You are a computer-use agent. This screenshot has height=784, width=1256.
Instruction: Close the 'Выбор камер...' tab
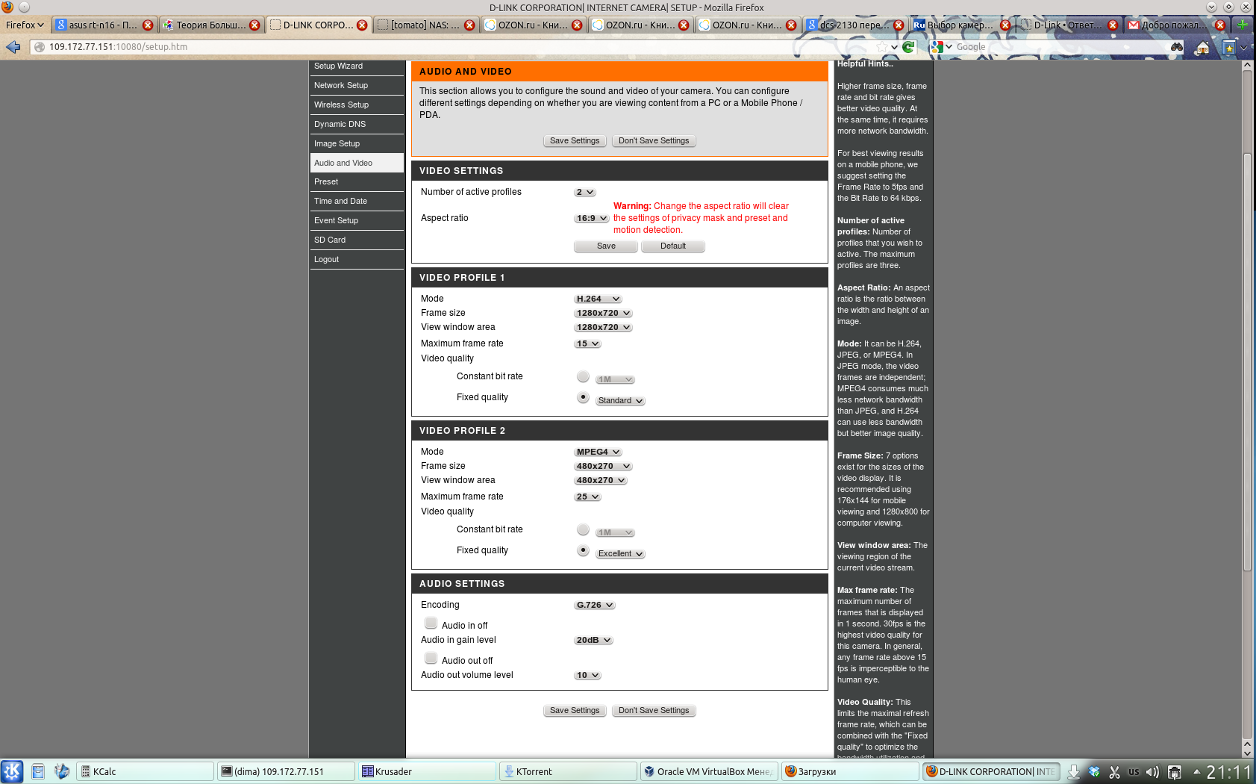coord(1005,25)
